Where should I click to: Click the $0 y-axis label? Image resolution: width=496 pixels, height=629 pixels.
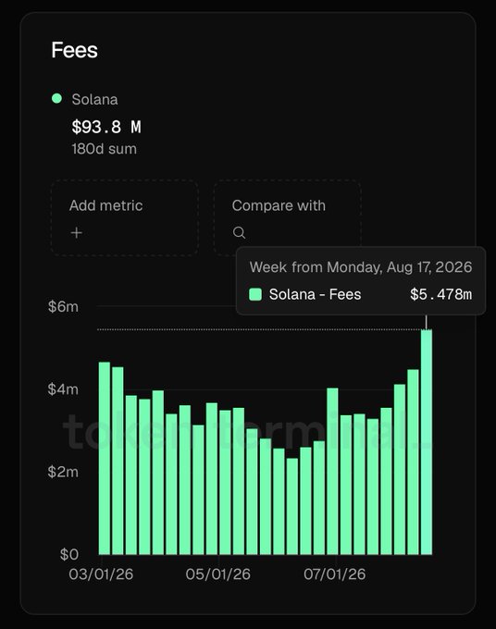coord(69,554)
